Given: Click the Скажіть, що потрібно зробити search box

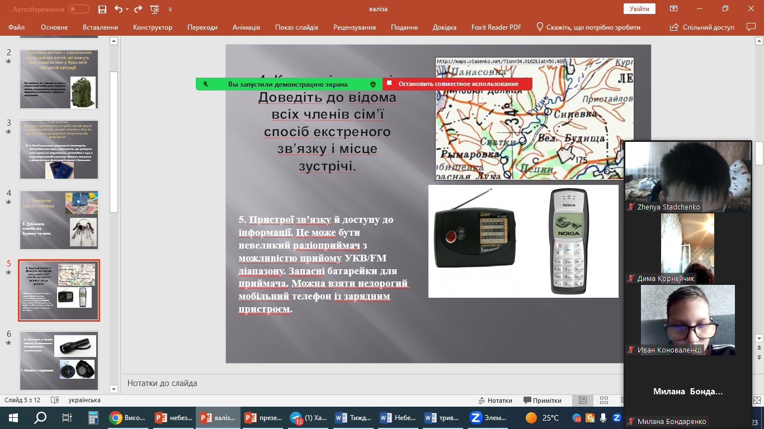Looking at the screenshot, I should 588,27.
